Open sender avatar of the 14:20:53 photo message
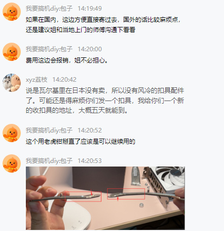 point(12,163)
